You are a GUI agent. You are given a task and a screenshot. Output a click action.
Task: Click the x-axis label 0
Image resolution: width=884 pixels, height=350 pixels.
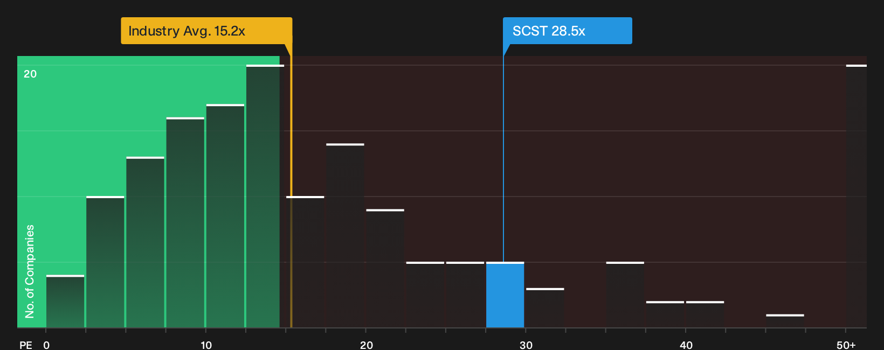click(46, 345)
